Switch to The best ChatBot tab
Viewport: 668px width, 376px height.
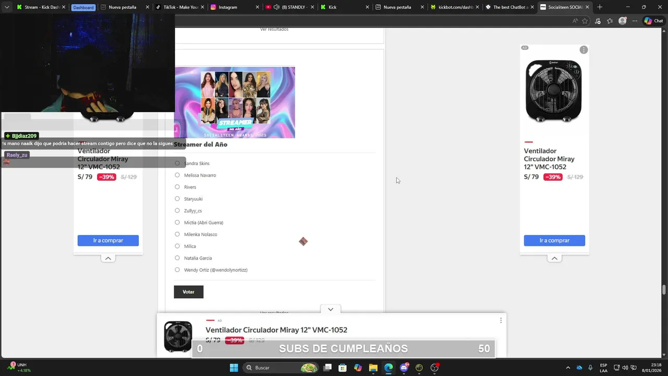509,7
